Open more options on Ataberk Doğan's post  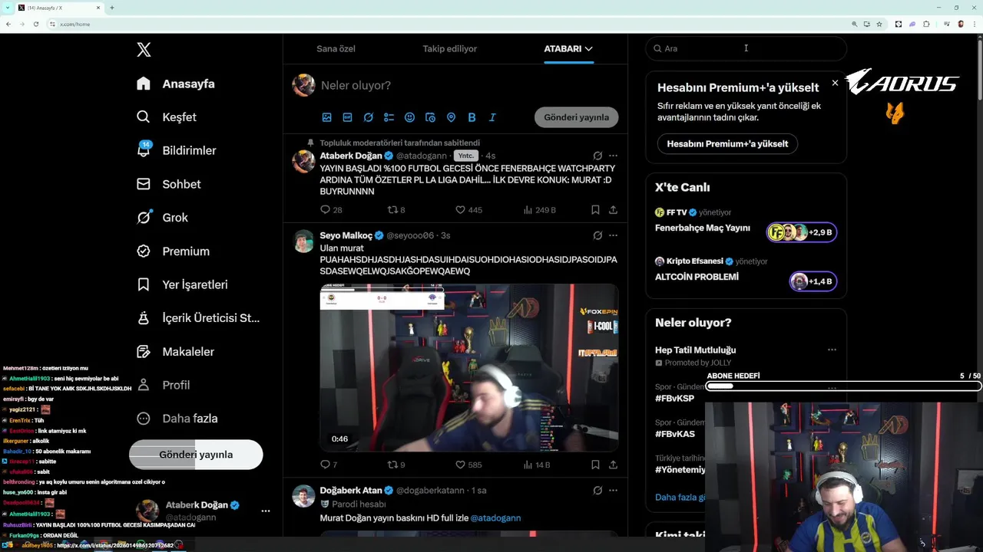pos(613,156)
